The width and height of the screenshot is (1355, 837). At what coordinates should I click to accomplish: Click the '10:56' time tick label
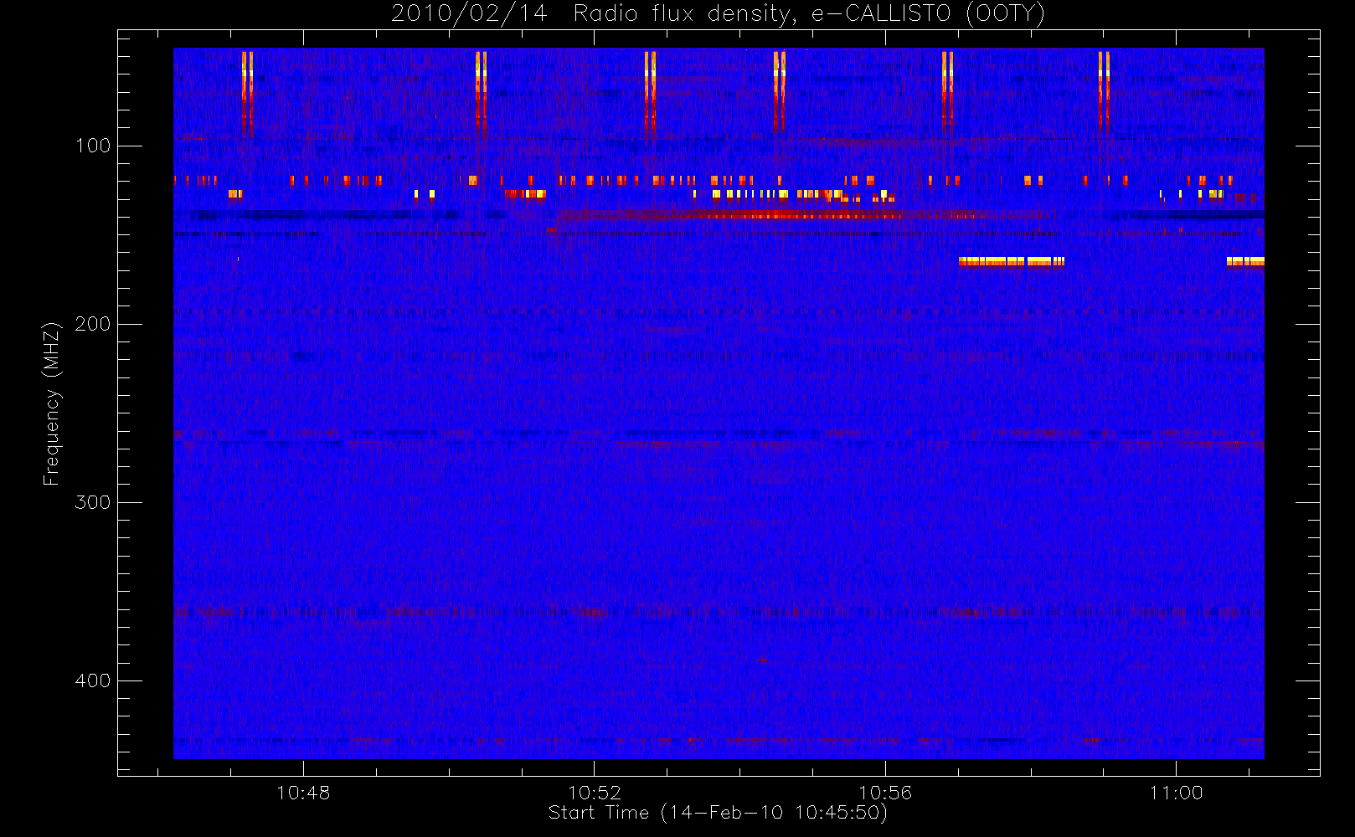[x=885, y=793]
